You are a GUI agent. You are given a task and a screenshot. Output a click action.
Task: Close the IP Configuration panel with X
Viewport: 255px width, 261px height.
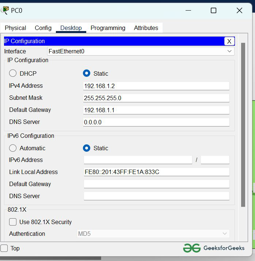229,41
